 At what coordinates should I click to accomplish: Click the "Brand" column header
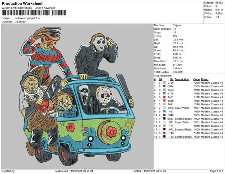pyautogui.click(x=205, y=79)
